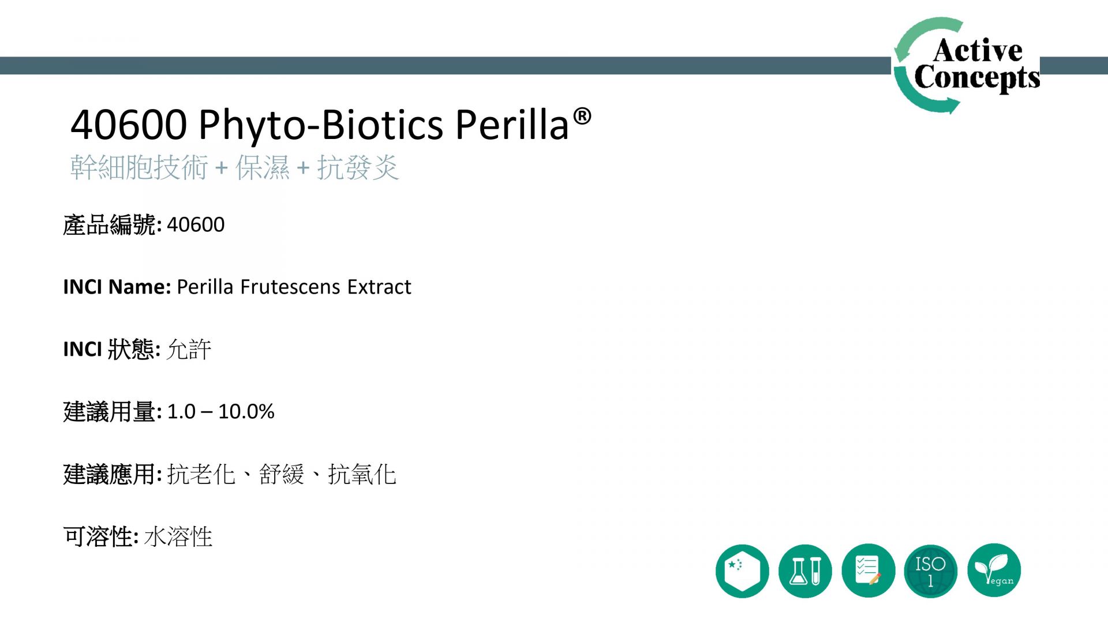Click the product number value 40600
Viewport: 1108px width, 623px height.
pos(196,224)
